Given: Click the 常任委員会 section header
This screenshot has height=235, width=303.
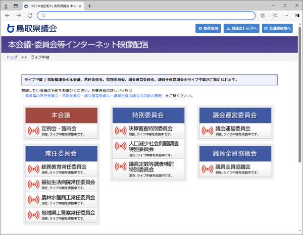Looking at the screenshot, I should coord(62,154).
